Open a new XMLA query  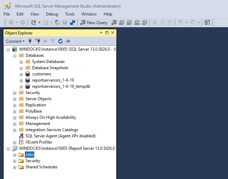click(x=137, y=22)
